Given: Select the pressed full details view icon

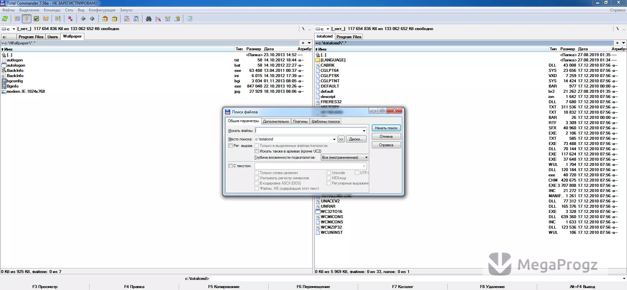Looking at the screenshot, I should click(27, 19).
